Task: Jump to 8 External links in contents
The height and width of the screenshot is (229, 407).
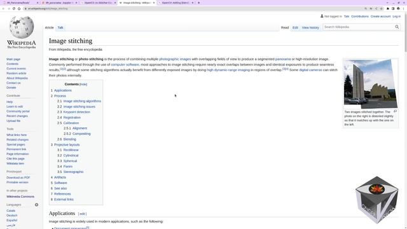Action: click(x=62, y=199)
